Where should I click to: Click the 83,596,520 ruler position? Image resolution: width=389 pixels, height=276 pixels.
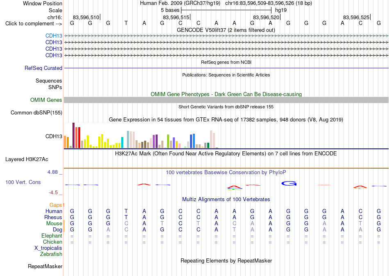coord(266,17)
